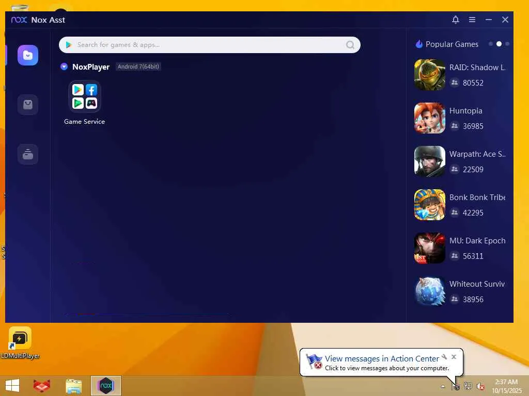This screenshot has width=529, height=396.
Task: Close the Action Center notification balloon
Action: 454,357
